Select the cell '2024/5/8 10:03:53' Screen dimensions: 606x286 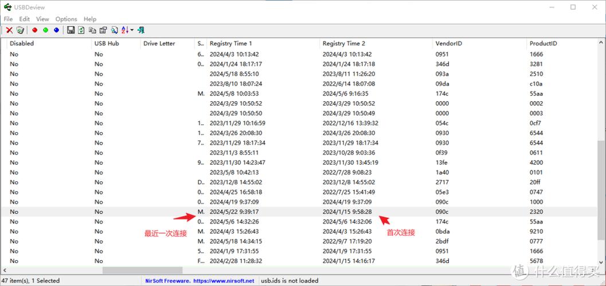pyautogui.click(x=234, y=94)
